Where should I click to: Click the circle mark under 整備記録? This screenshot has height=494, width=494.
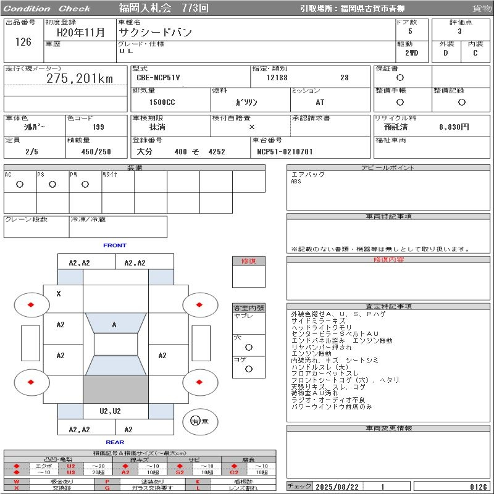(461, 102)
